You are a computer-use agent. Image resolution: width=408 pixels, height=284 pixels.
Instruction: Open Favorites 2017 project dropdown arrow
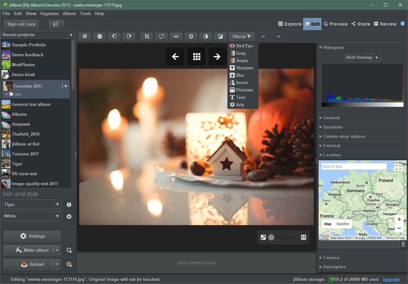click(x=66, y=86)
